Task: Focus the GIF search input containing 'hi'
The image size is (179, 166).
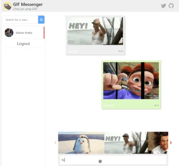Action: coord(113,160)
